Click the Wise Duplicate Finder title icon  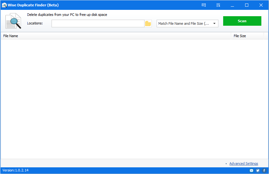click(x=4, y=5)
